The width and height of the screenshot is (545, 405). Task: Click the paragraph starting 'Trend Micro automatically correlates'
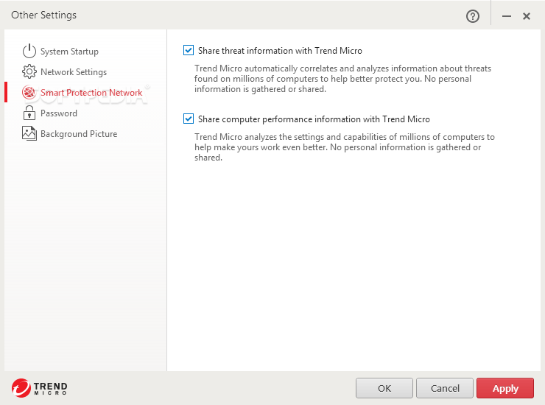[x=342, y=79]
